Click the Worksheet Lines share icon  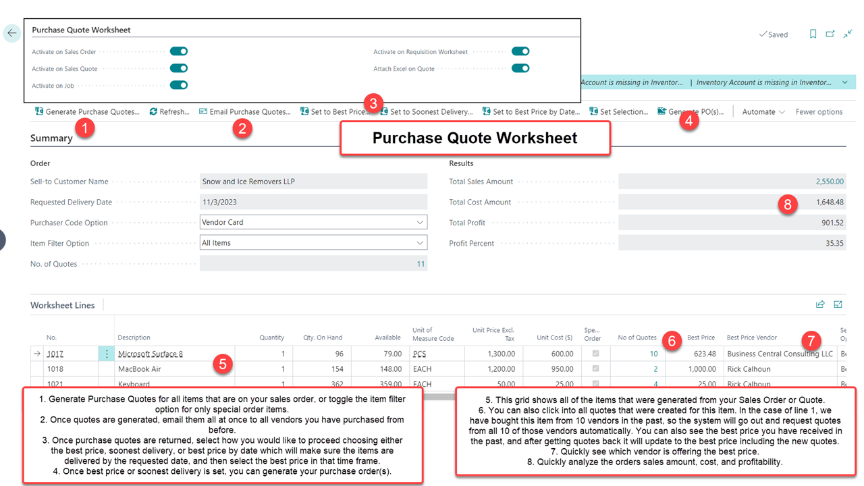820,304
